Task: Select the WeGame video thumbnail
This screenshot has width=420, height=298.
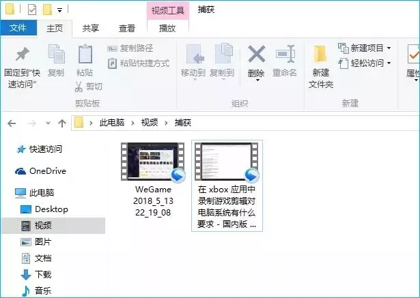Action: tap(152, 161)
